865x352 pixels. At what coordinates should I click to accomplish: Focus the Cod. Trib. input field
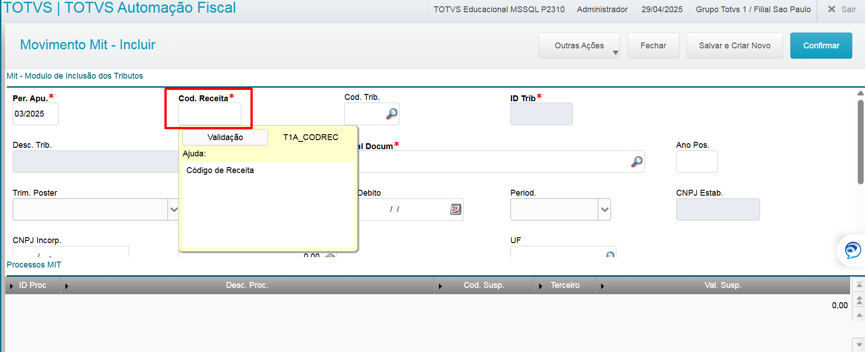[364, 114]
